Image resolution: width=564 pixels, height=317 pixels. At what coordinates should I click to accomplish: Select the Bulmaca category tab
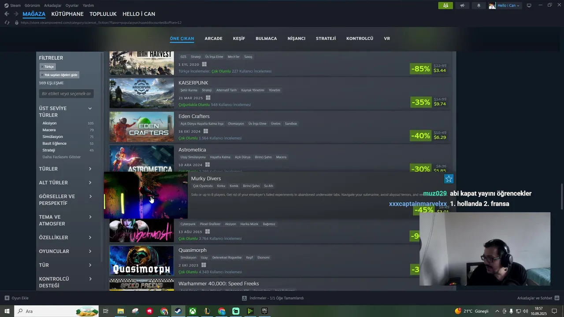coord(266,39)
